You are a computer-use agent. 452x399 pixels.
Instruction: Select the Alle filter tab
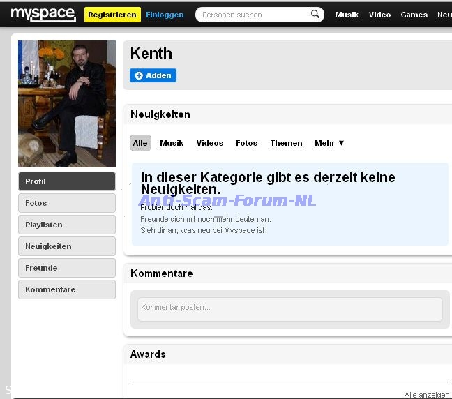[x=140, y=143]
